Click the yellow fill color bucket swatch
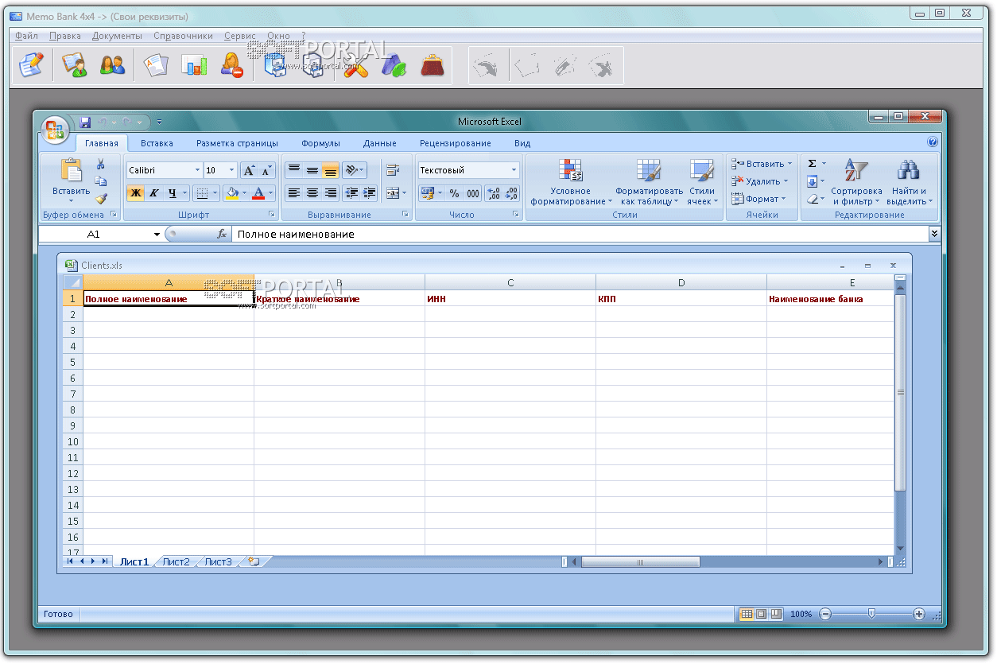Image resolution: width=997 pixels, height=664 pixels. click(x=232, y=193)
